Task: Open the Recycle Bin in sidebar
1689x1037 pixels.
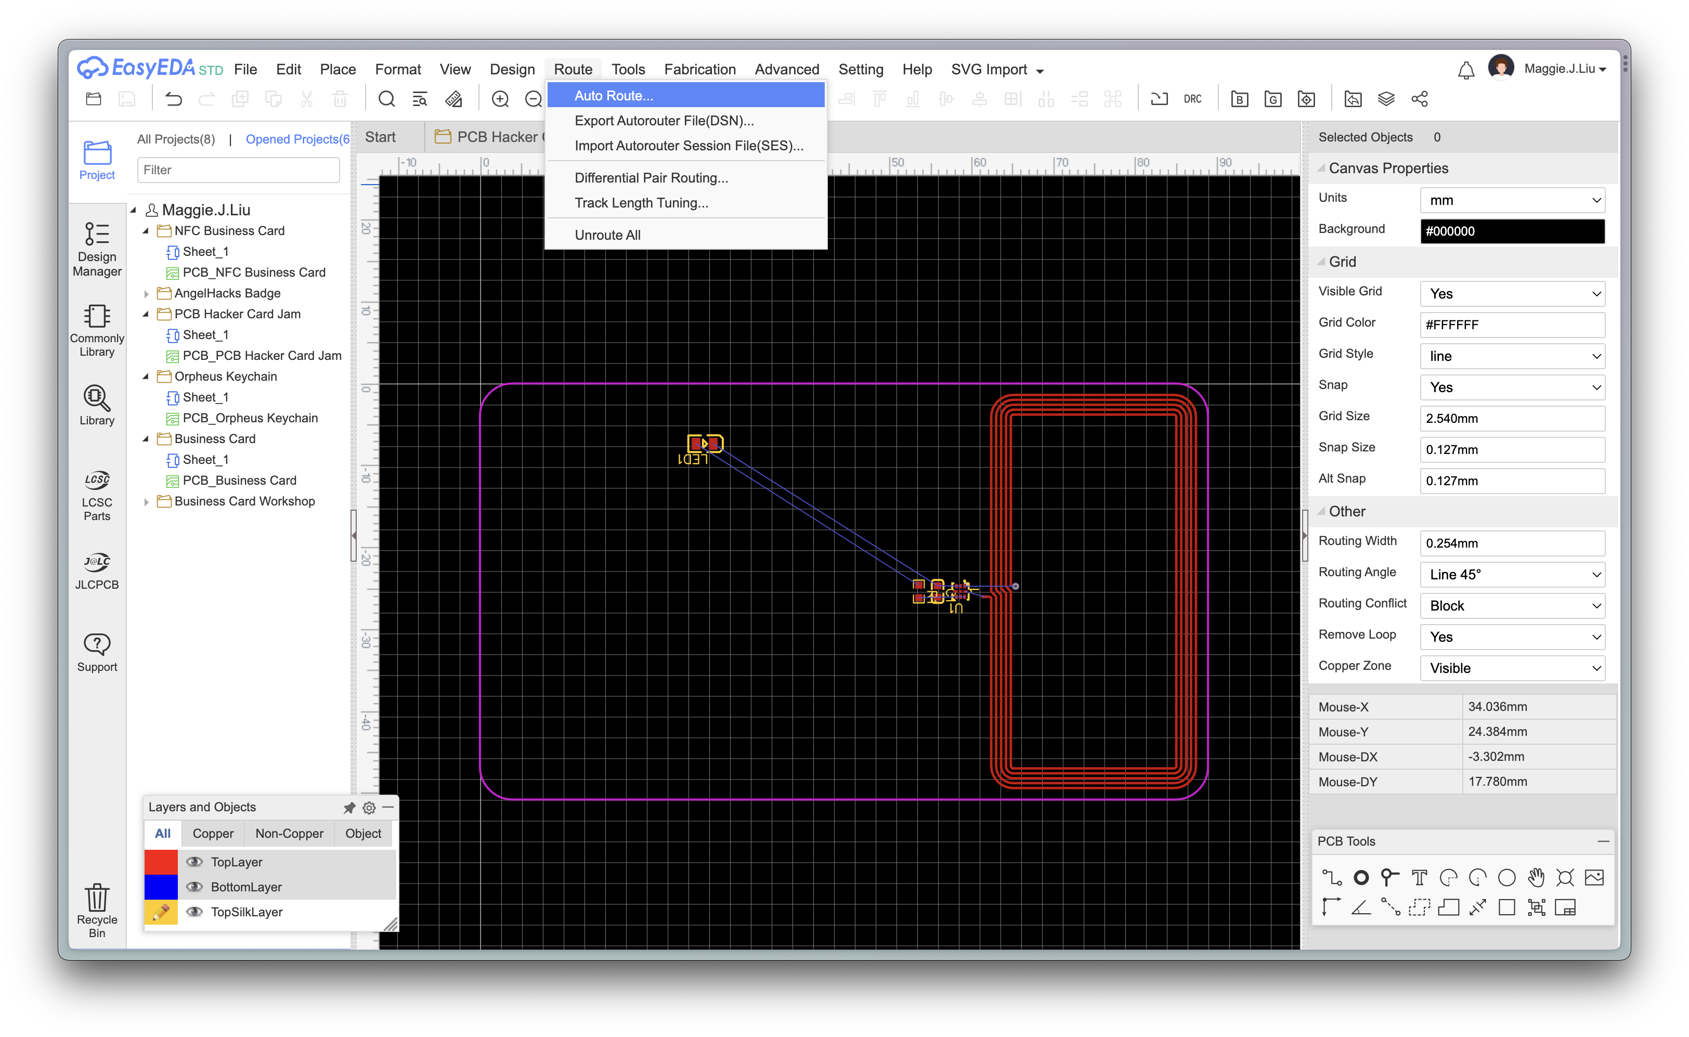Action: coord(97,910)
